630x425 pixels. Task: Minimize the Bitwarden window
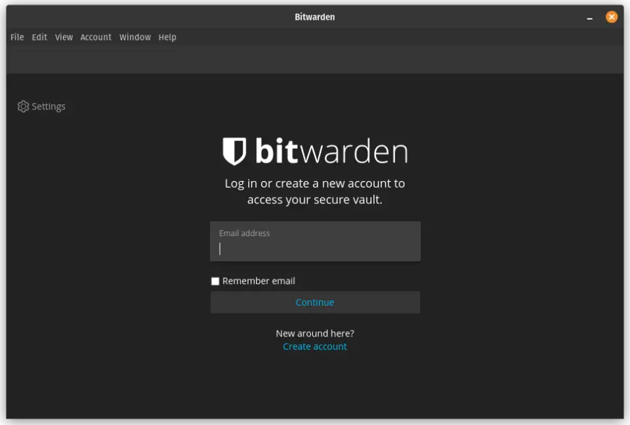(x=589, y=16)
